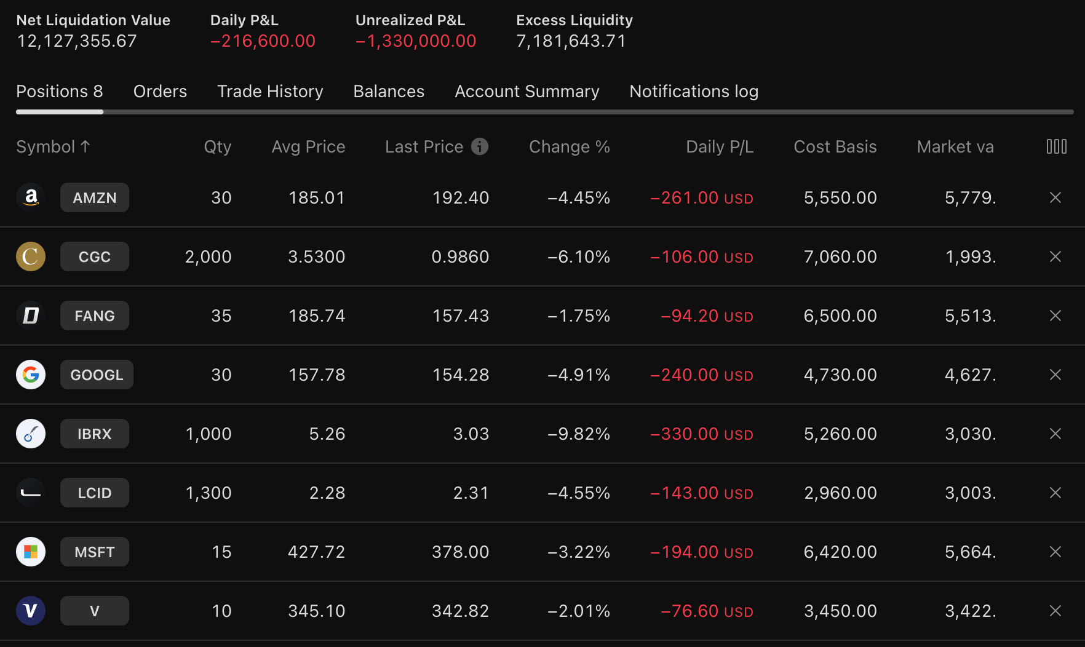Viewport: 1085px width, 647px height.
Task: Click the info icon next to Last Price
Action: [479, 146]
